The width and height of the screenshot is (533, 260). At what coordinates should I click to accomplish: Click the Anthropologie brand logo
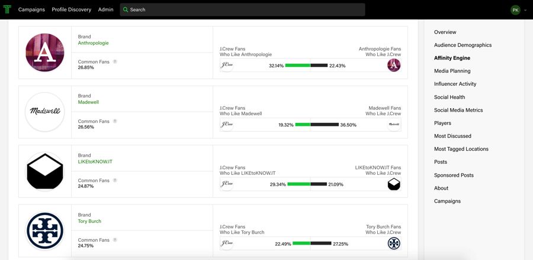(x=45, y=53)
